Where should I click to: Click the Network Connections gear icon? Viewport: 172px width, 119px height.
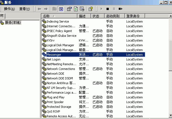(x=44, y=69)
